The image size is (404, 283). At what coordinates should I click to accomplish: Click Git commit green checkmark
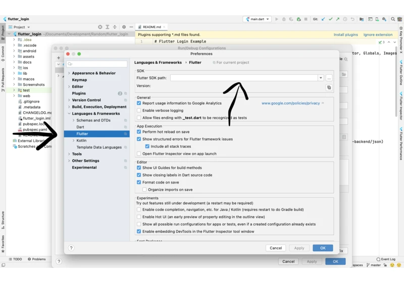pyautogui.click(x=330, y=19)
